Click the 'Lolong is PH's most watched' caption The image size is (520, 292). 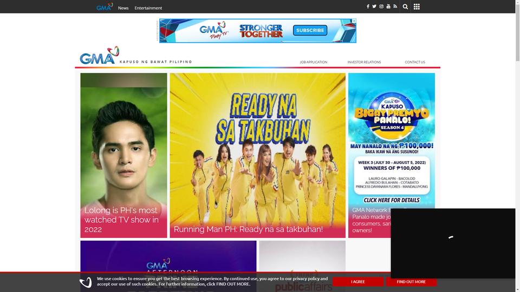[121, 220]
